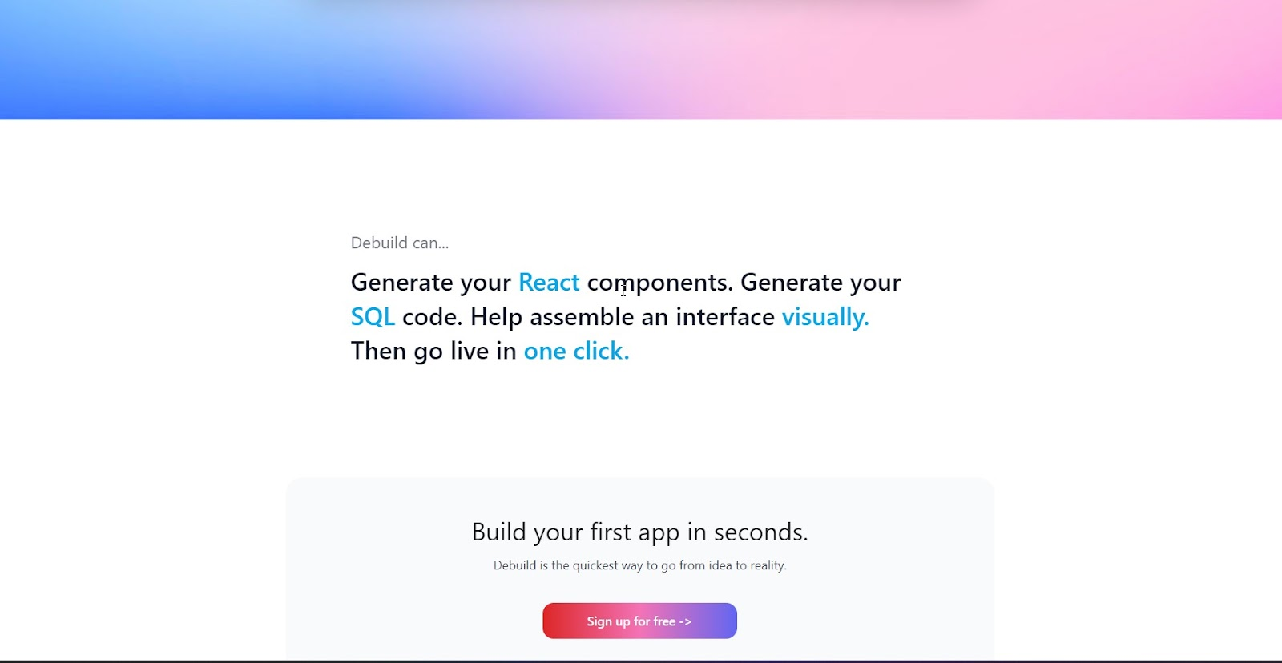Click the highlighted word "visually."

[x=825, y=318]
